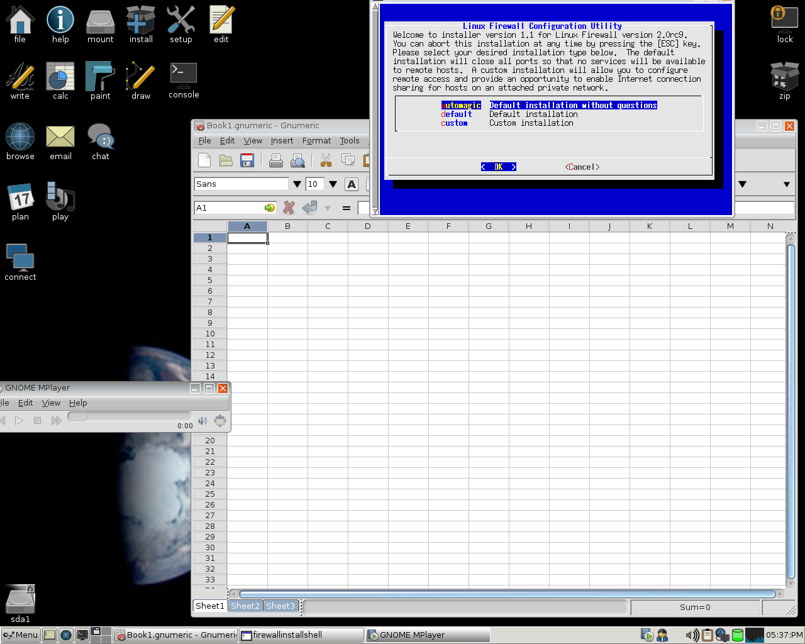Viewport: 805px width, 644px height.
Task: Open the paint desktop application
Action: pos(100,80)
